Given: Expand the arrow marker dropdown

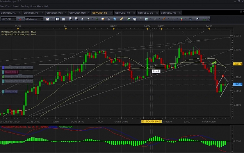Looking at the screenshot, I should pos(186,19).
